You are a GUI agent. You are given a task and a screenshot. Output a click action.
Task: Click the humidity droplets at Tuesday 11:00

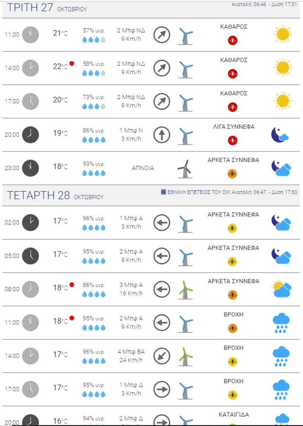point(94,40)
